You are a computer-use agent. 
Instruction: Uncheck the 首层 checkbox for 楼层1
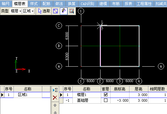point(106,95)
